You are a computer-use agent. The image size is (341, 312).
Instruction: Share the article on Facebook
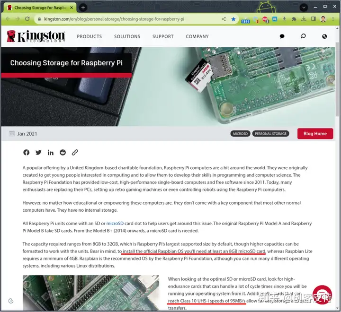[x=27, y=152]
